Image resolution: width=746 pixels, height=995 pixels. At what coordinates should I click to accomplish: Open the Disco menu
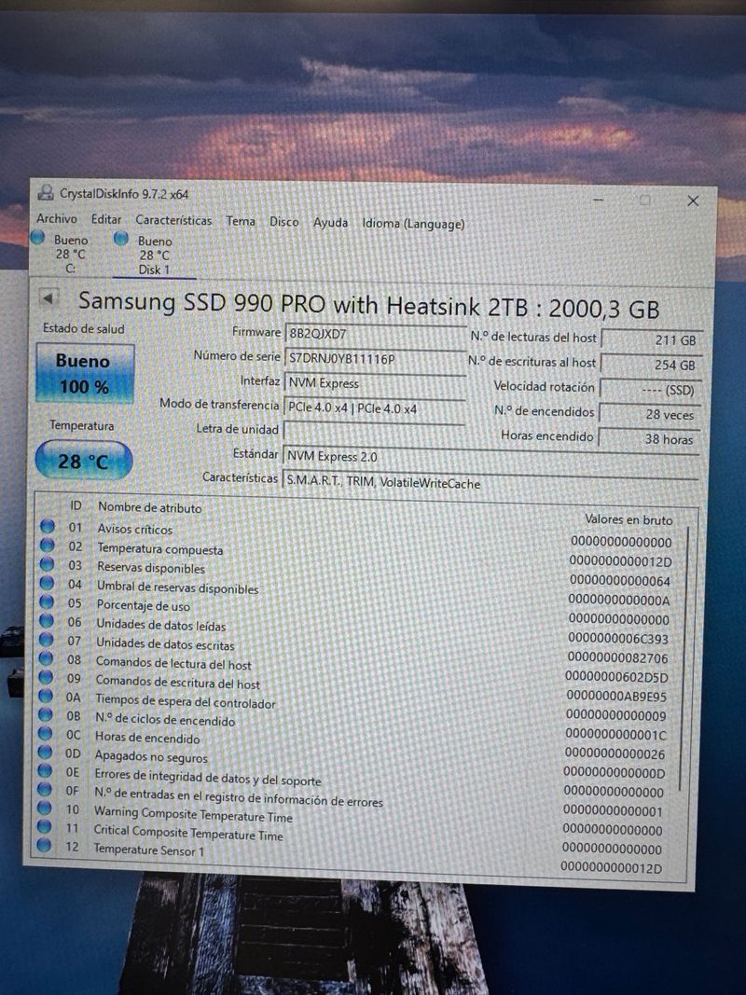click(x=283, y=221)
